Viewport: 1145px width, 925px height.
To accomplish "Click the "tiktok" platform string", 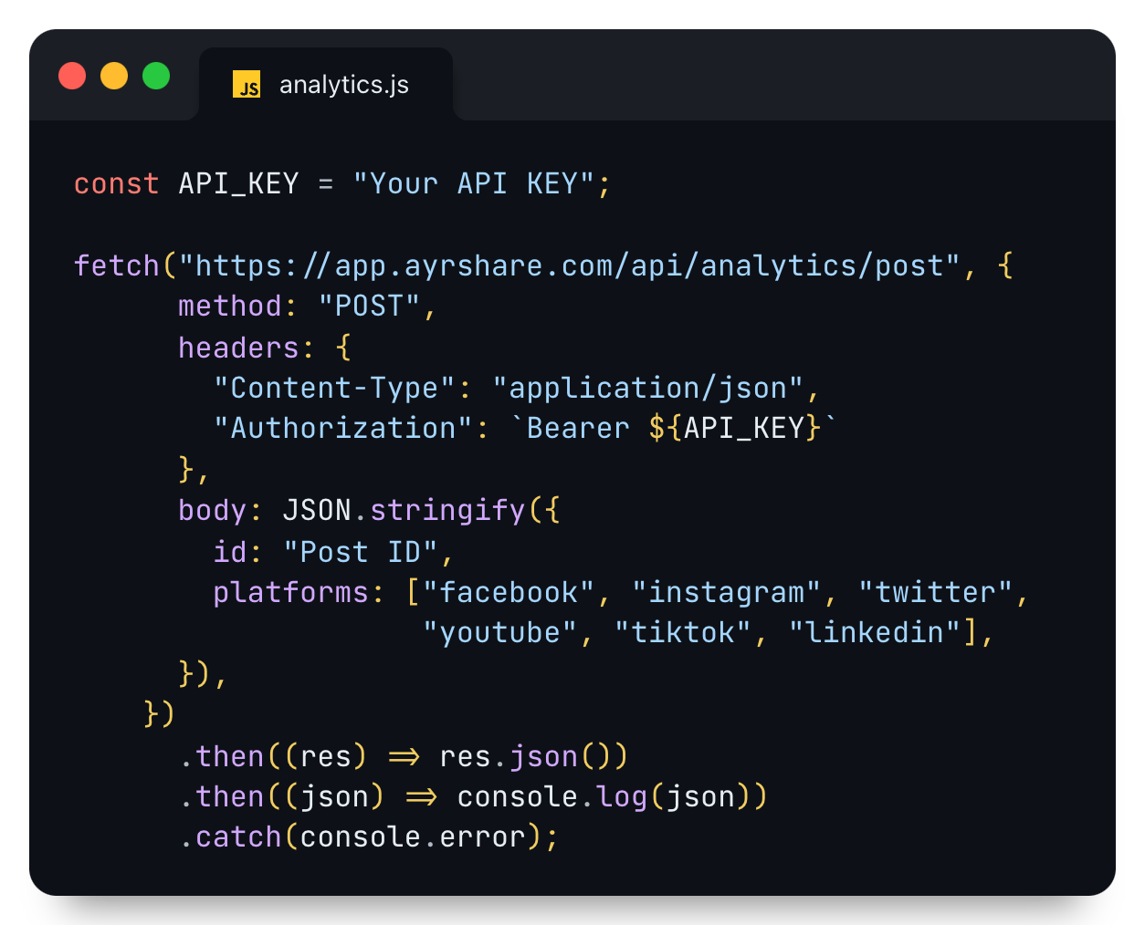I will pos(682,633).
